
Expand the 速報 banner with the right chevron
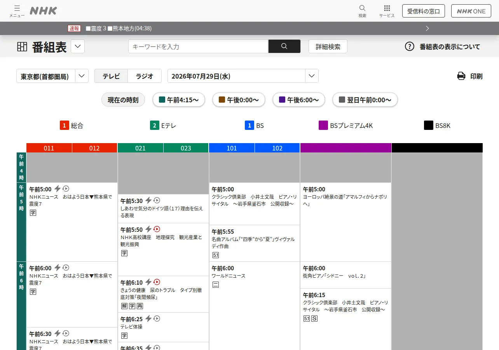coord(427,28)
